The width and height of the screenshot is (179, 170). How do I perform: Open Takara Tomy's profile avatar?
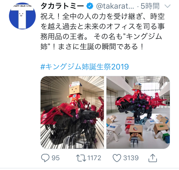pos(22,16)
